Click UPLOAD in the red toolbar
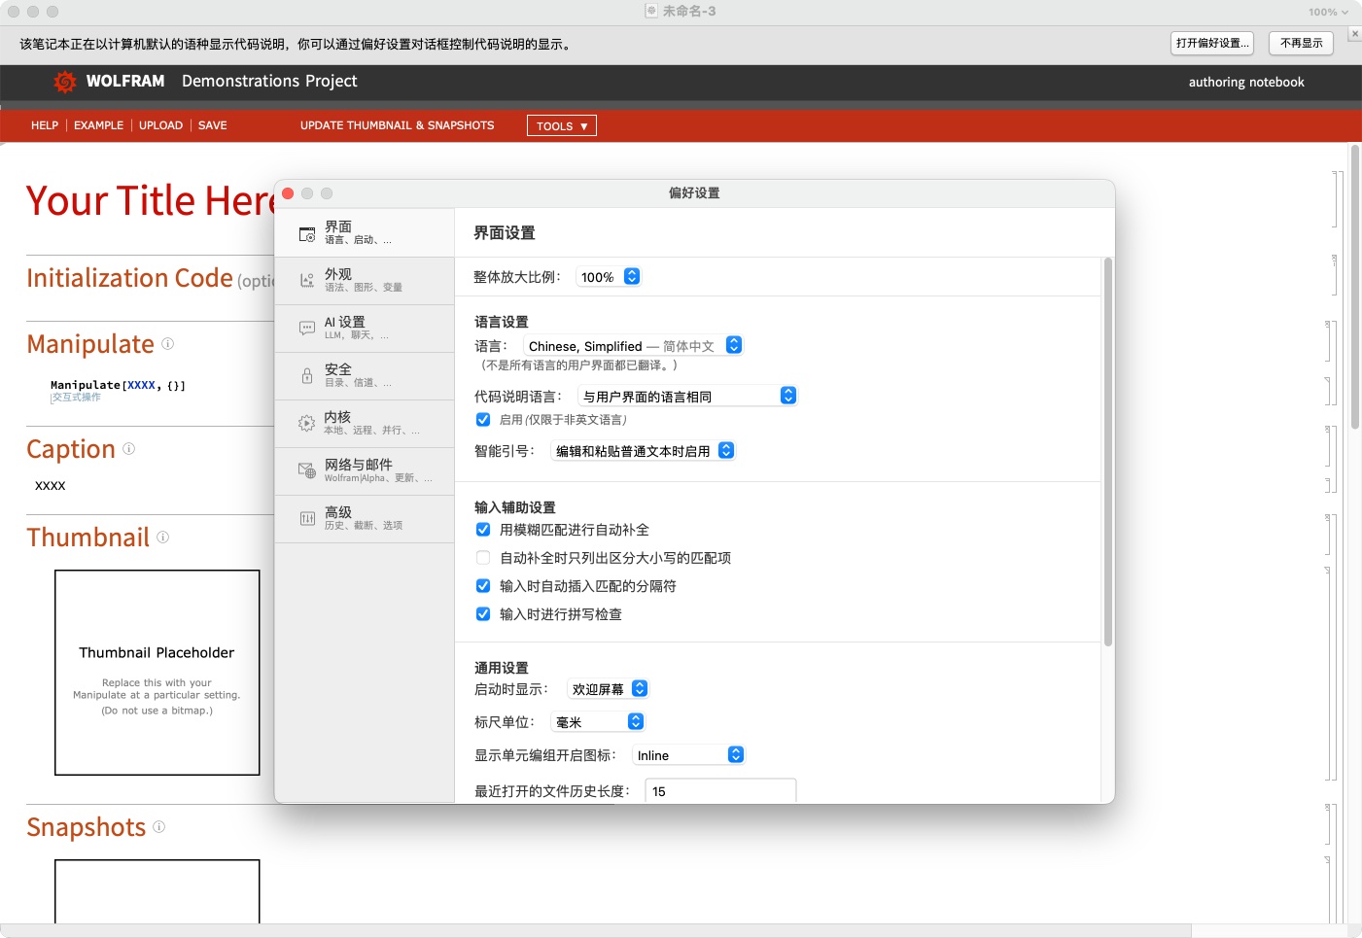The height and width of the screenshot is (938, 1362). (160, 125)
